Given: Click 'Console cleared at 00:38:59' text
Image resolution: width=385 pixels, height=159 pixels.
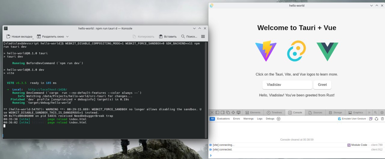Looking at the screenshot, I should pos(297,140).
